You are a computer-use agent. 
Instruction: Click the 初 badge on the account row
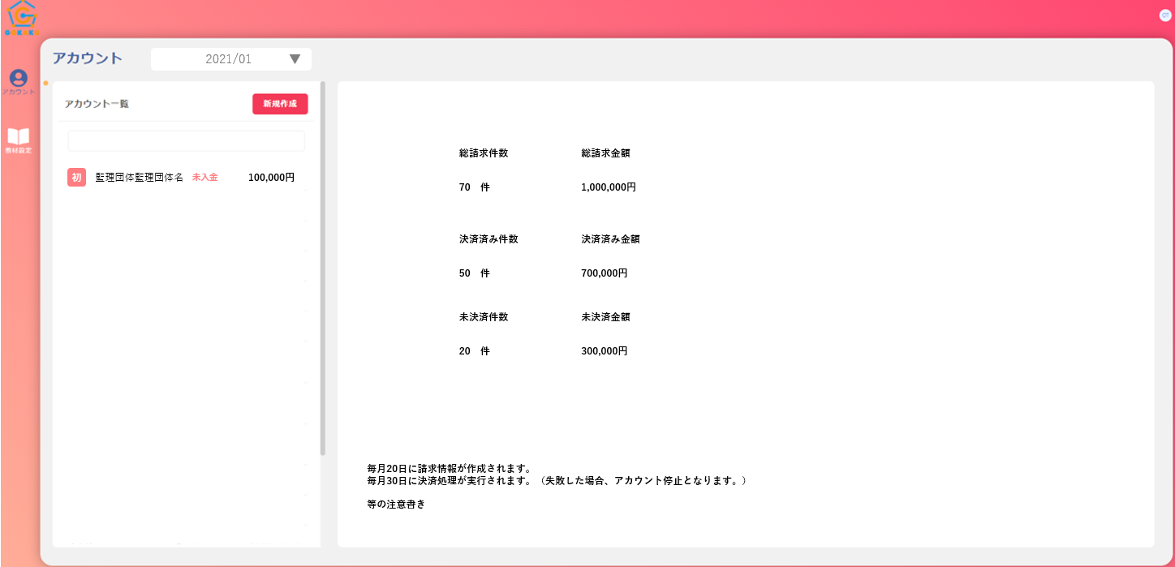pyautogui.click(x=76, y=177)
